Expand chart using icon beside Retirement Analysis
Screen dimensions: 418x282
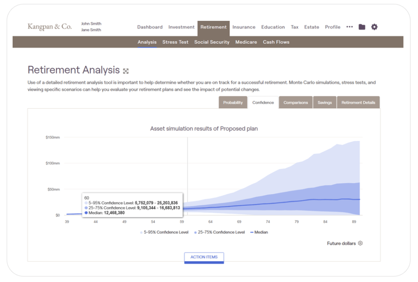(x=126, y=71)
